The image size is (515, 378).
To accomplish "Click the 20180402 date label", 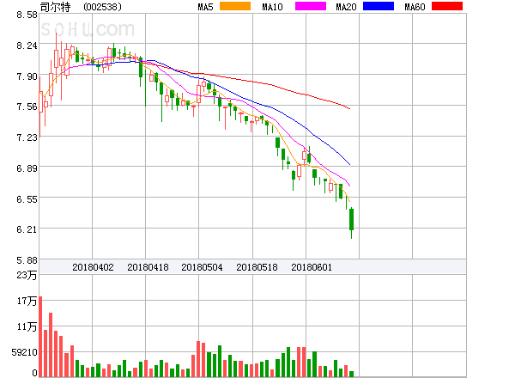I will [x=93, y=267].
